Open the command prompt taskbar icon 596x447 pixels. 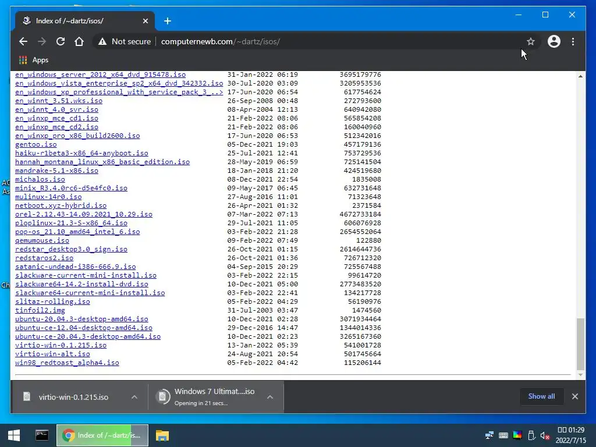click(x=42, y=435)
